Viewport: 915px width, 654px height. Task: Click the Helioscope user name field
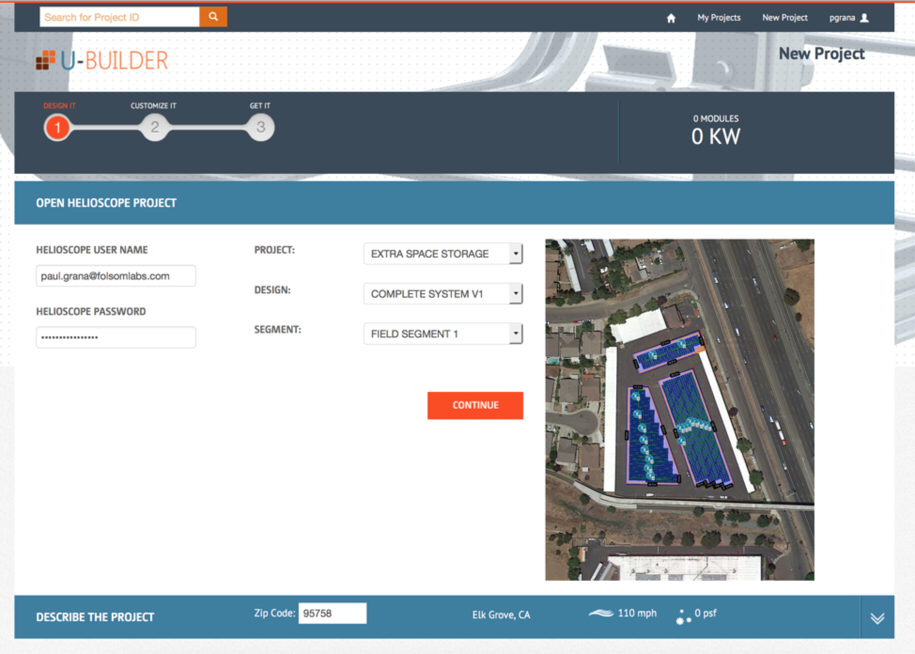coord(115,276)
